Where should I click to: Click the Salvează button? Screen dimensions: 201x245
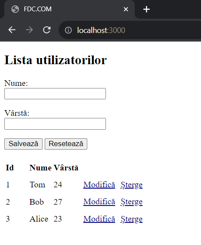pyautogui.click(x=23, y=144)
